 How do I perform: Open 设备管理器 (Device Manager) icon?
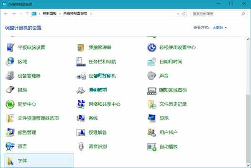[x=10, y=76]
